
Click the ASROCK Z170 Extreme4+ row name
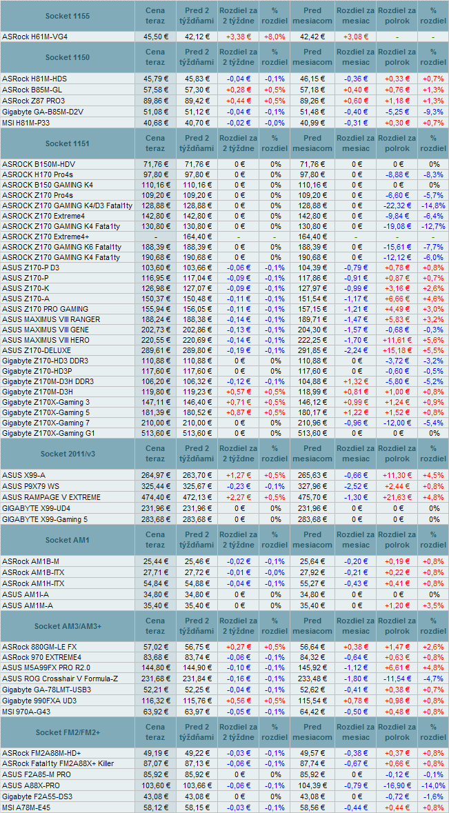[x=46, y=237]
